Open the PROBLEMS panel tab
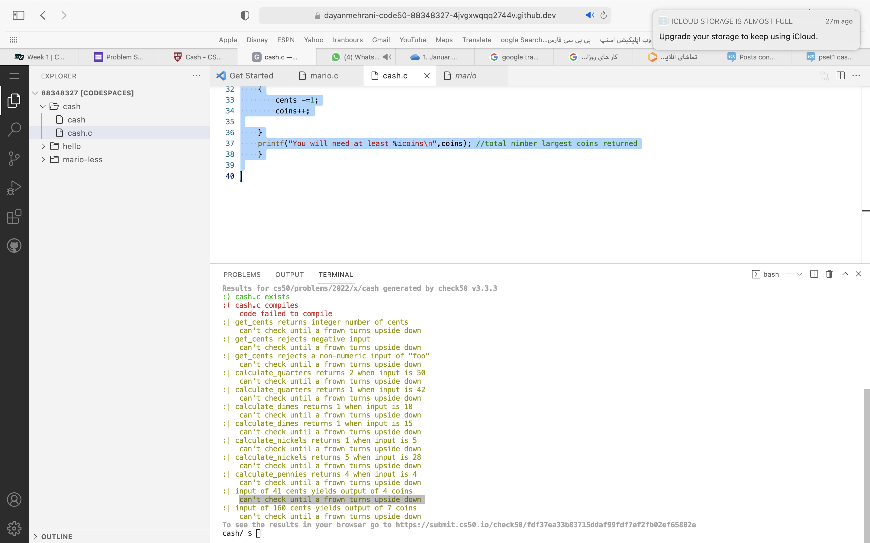The width and height of the screenshot is (870, 543). (242, 275)
